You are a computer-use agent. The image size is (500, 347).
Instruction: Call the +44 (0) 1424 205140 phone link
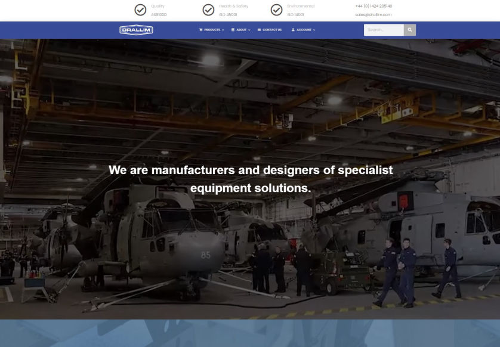(374, 6)
